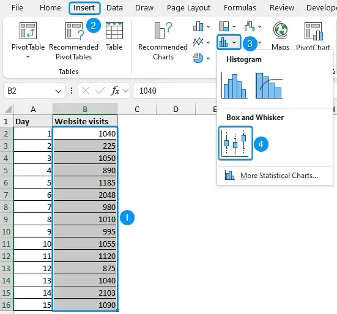Click the formula bar showing 1040
This screenshot has width=337, height=314.
(174, 91)
